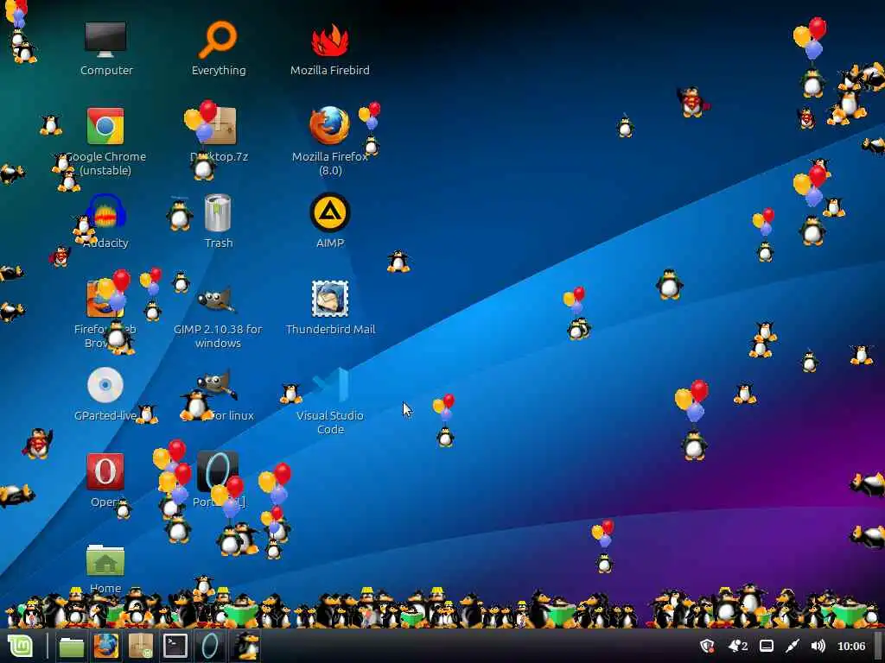Launch Visual Studio Code desktop icon
Image resolution: width=885 pixels, height=663 pixels.
pos(330,385)
